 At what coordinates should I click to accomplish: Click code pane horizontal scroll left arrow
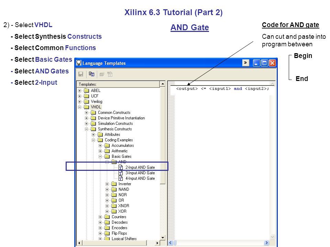(170, 243)
